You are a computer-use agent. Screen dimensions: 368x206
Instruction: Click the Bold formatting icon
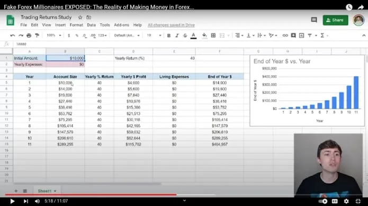tap(169, 35)
